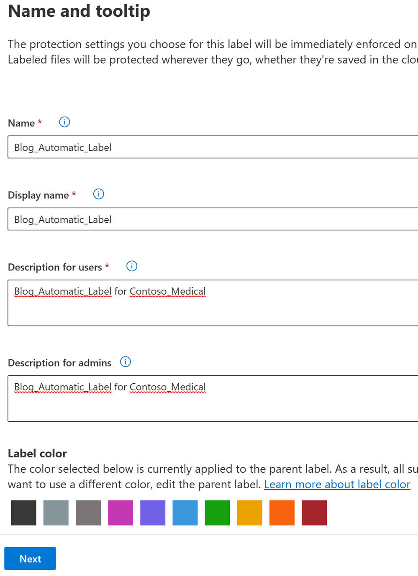Image resolution: width=418 pixels, height=576 pixels.
Task: Choose the light gray-blue color swatch
Action: [56, 513]
